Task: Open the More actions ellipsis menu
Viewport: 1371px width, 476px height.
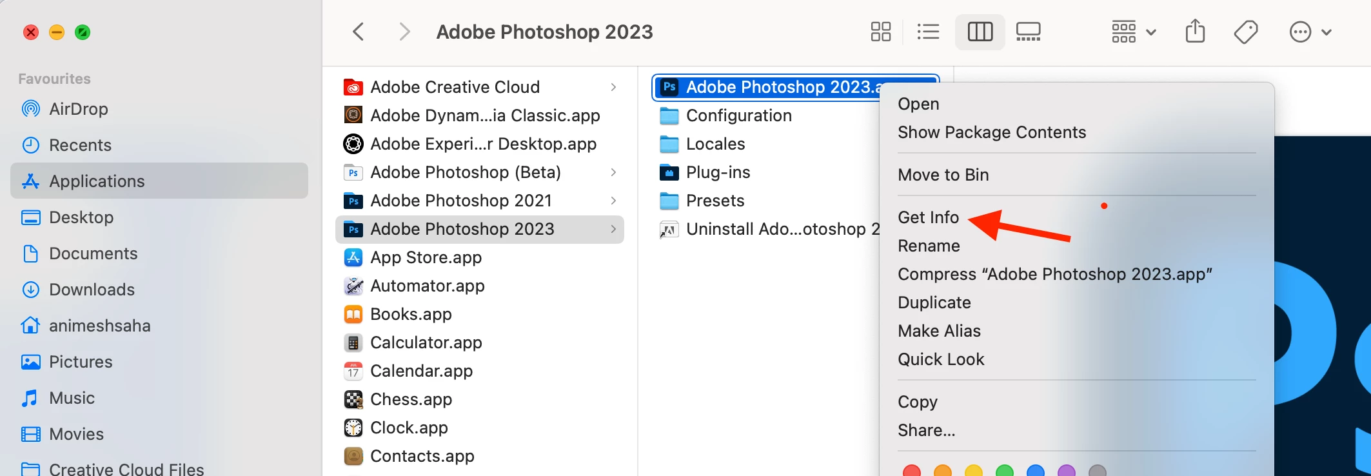Action: pos(1310,32)
